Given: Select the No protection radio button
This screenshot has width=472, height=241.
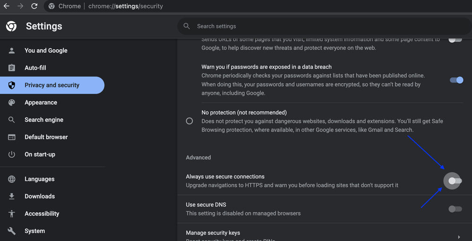Looking at the screenshot, I should (189, 121).
